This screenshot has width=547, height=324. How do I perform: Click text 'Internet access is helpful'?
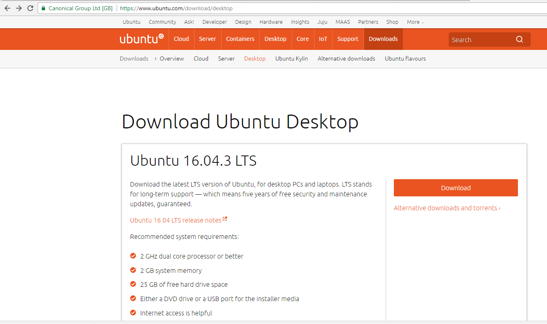[176, 313]
